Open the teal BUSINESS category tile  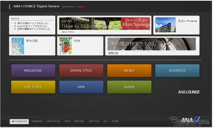pos(177,71)
